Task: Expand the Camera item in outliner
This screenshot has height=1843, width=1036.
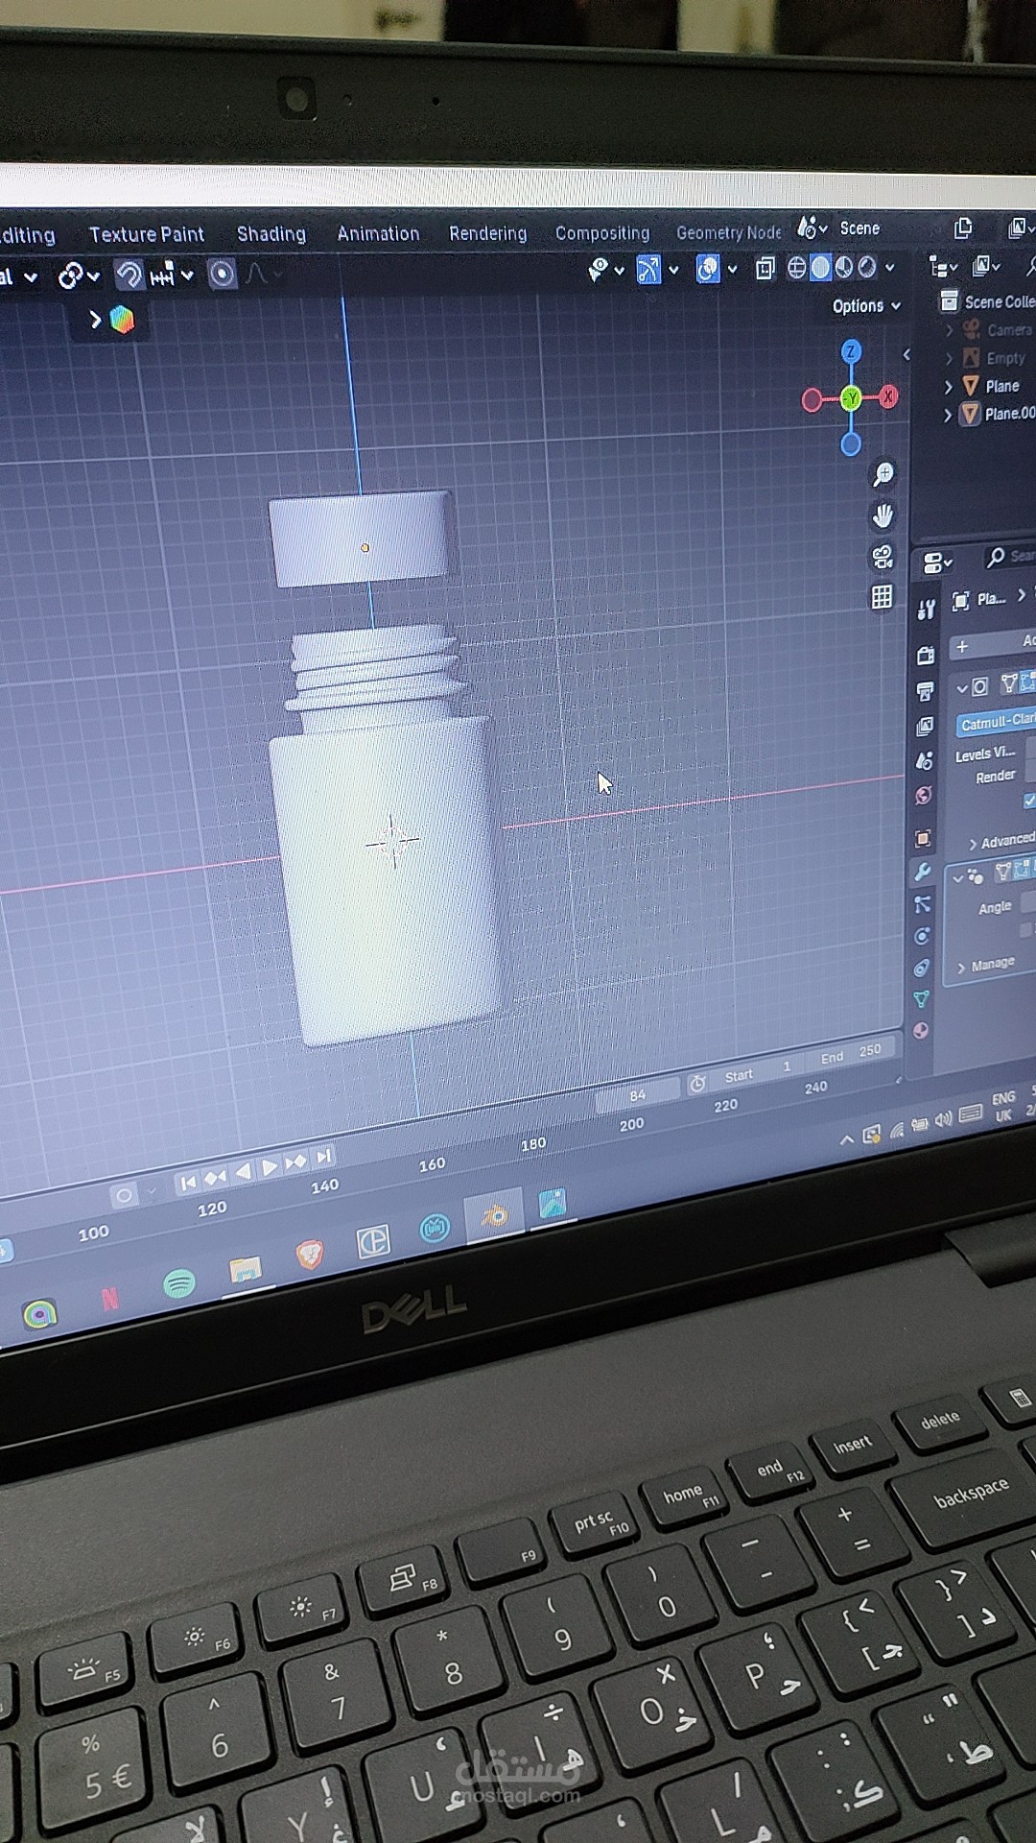Action: point(949,330)
